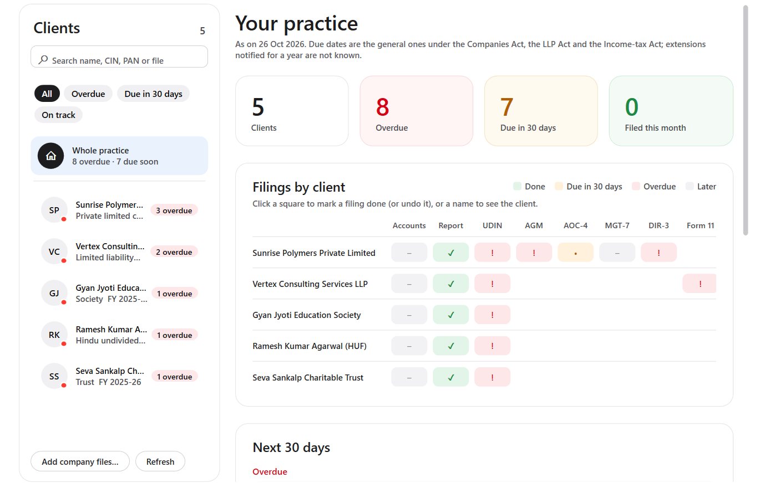The width and height of the screenshot is (760, 493).
Task: Click Add company files button
Action: click(x=80, y=461)
